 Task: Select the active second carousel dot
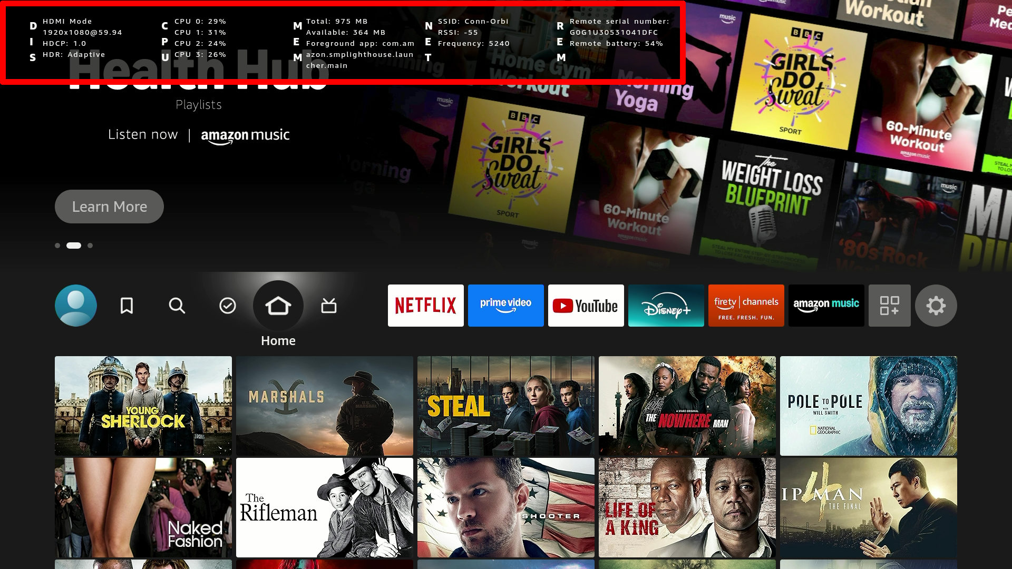74,246
